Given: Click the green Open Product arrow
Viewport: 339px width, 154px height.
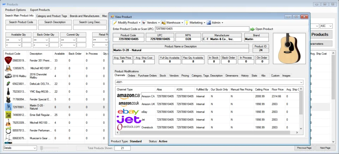Looking at the screenshot, I should tap(252, 29).
